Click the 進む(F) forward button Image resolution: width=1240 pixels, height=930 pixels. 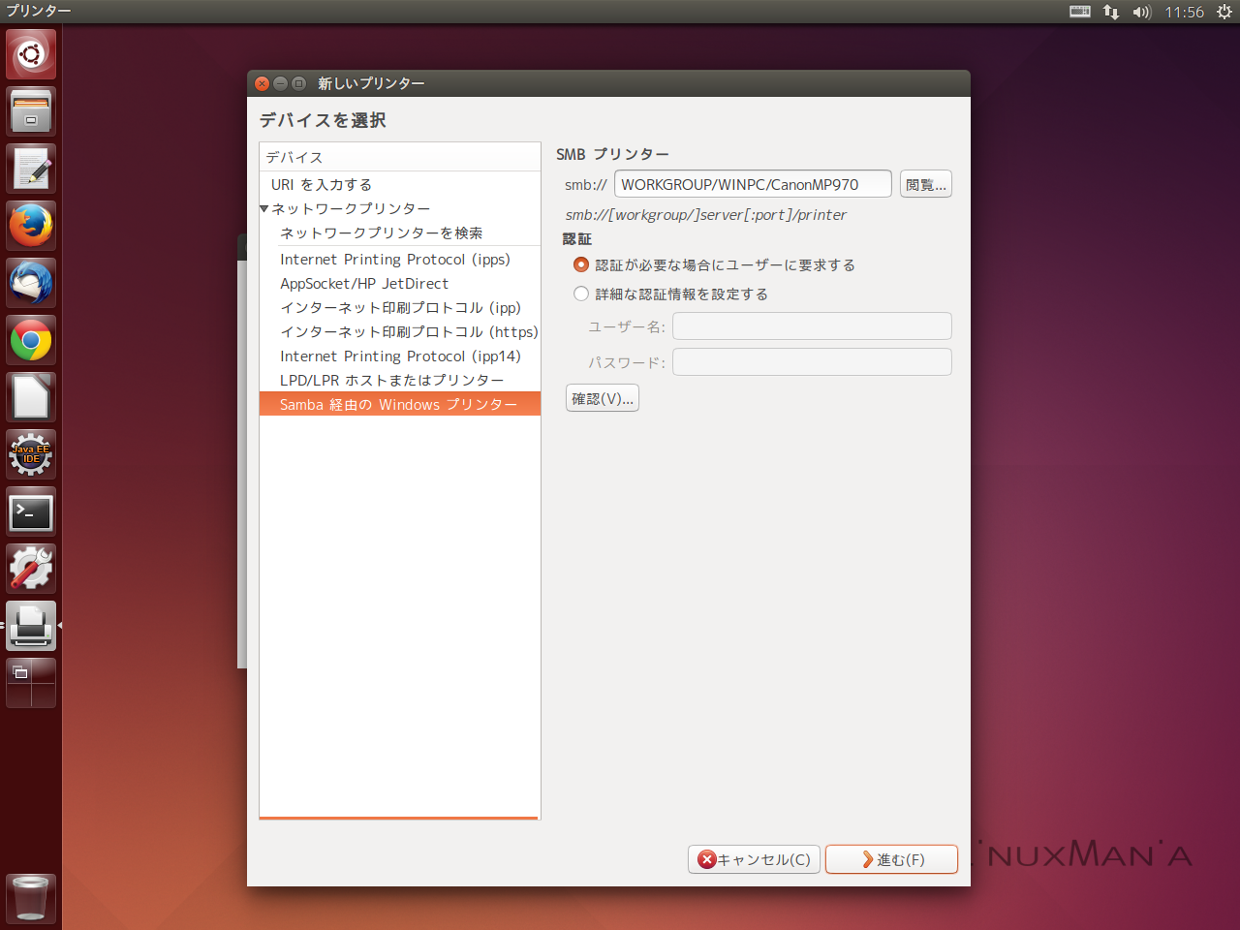click(x=891, y=859)
